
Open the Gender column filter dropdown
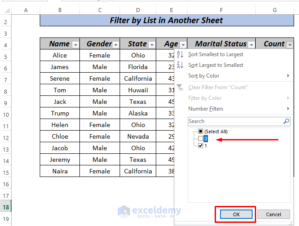(116, 45)
